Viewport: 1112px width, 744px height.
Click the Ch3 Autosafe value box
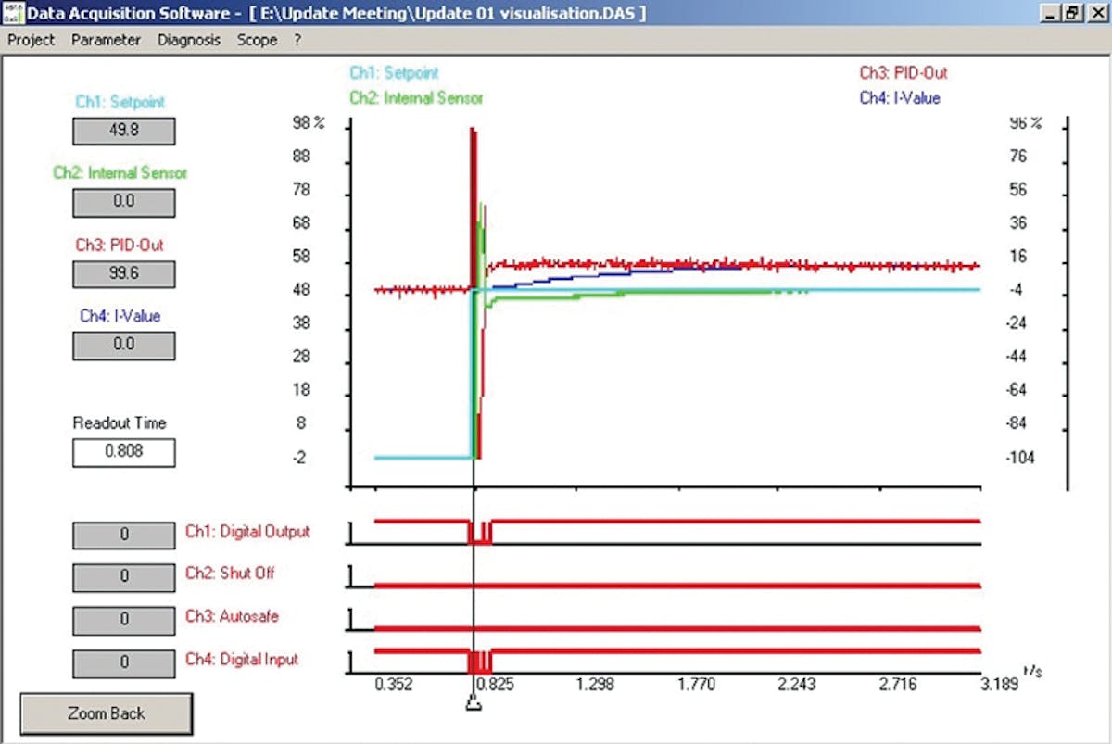point(123,620)
